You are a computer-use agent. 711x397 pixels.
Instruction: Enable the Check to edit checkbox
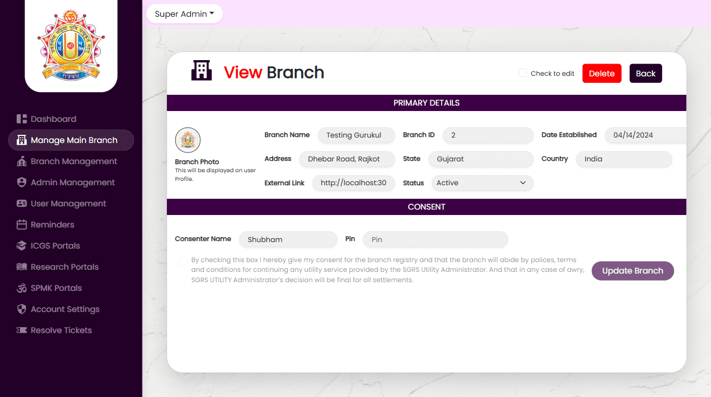(x=522, y=73)
